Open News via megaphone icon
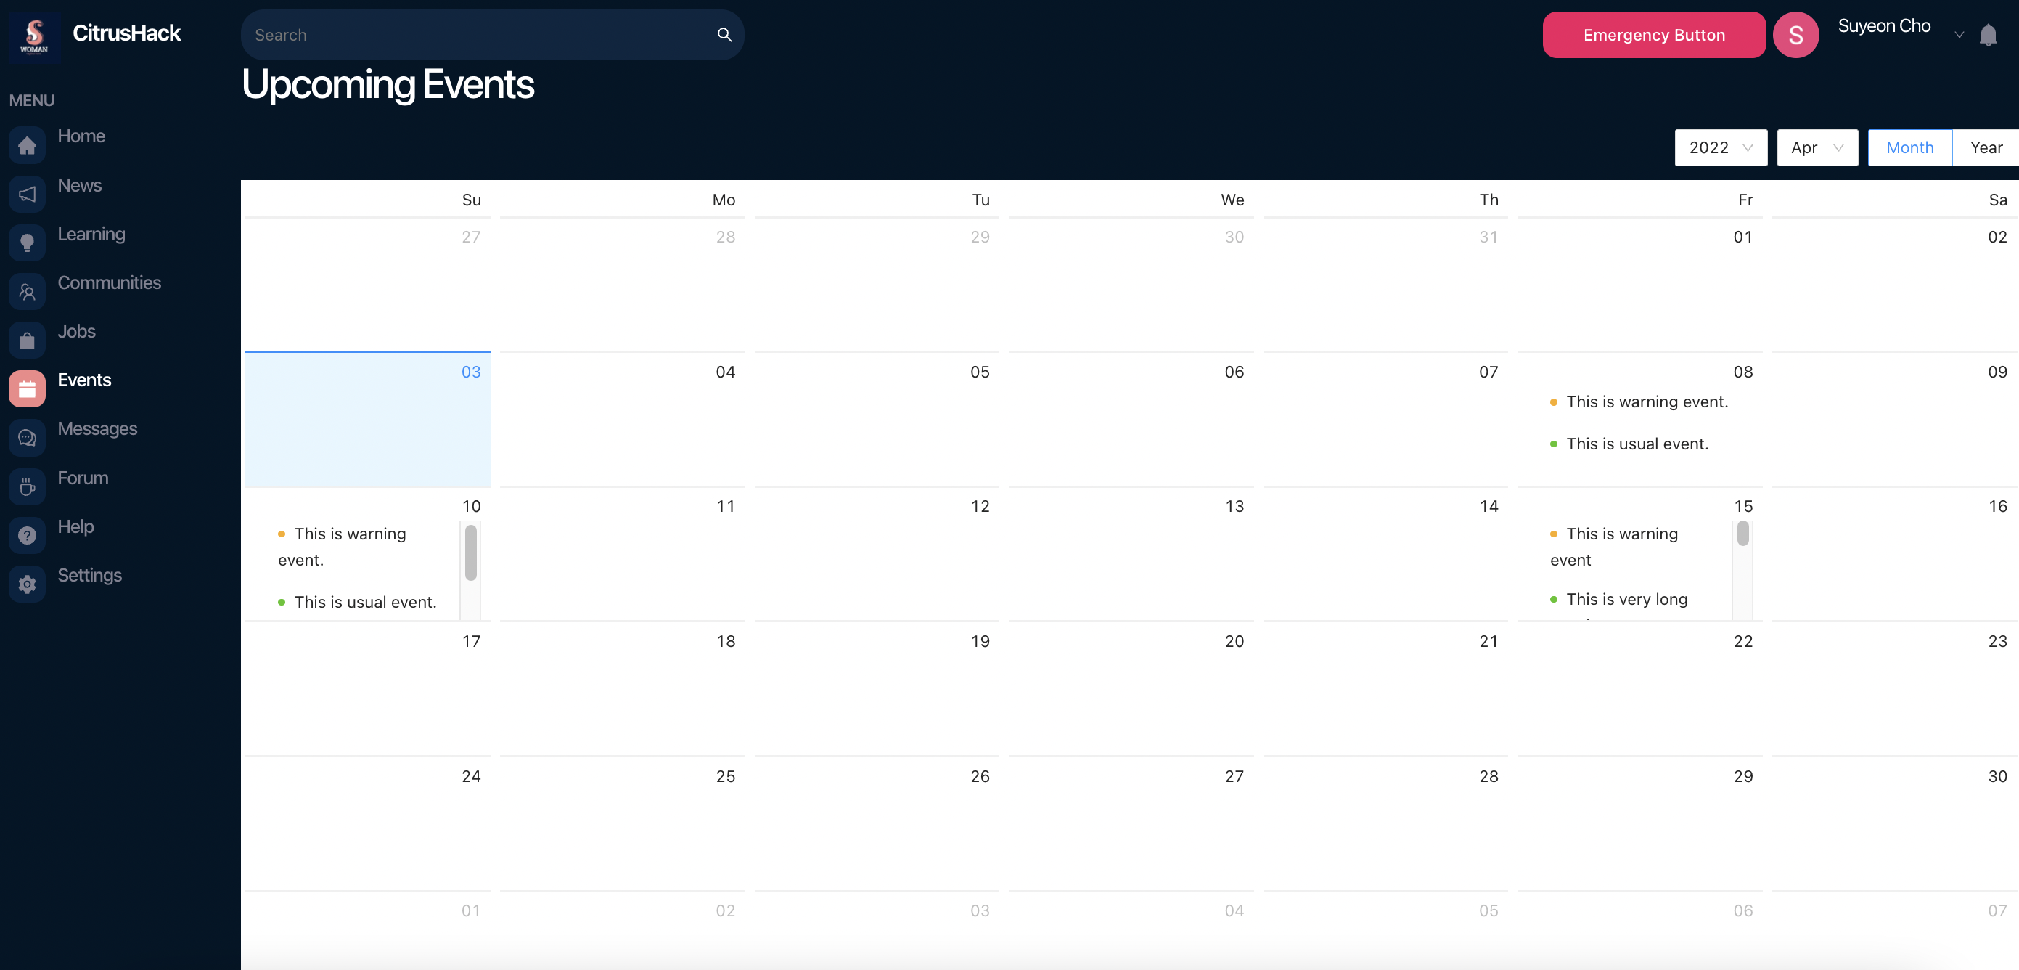2019x970 pixels. click(27, 194)
